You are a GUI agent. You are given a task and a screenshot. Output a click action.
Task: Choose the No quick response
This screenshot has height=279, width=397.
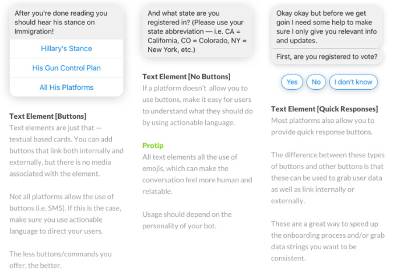click(x=316, y=82)
